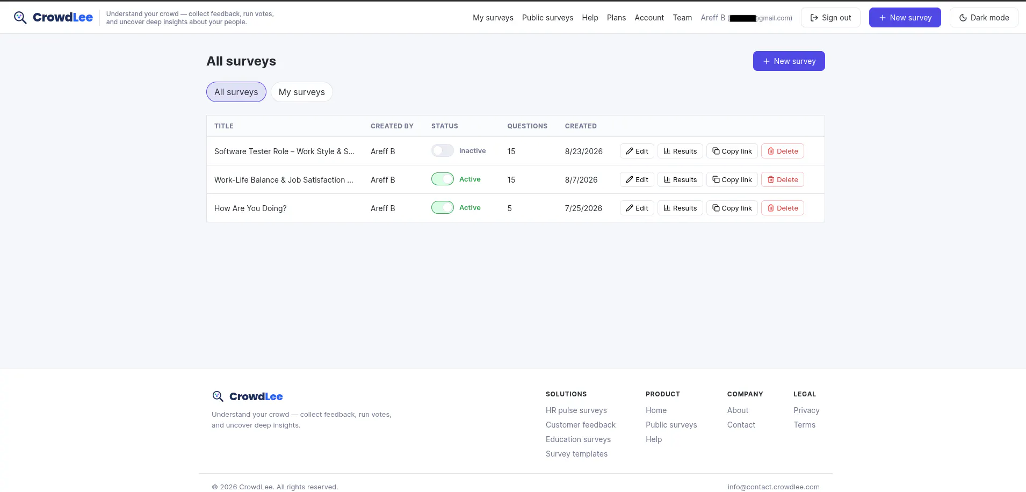Copy link of Software Tester Role survey

pos(732,151)
